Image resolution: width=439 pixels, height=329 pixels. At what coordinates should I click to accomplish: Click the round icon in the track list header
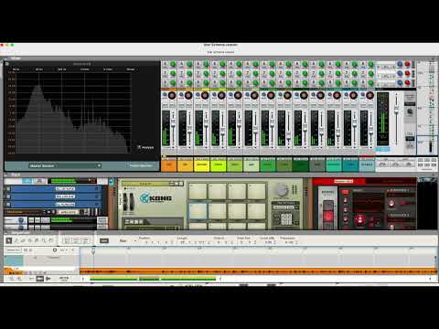55,250
